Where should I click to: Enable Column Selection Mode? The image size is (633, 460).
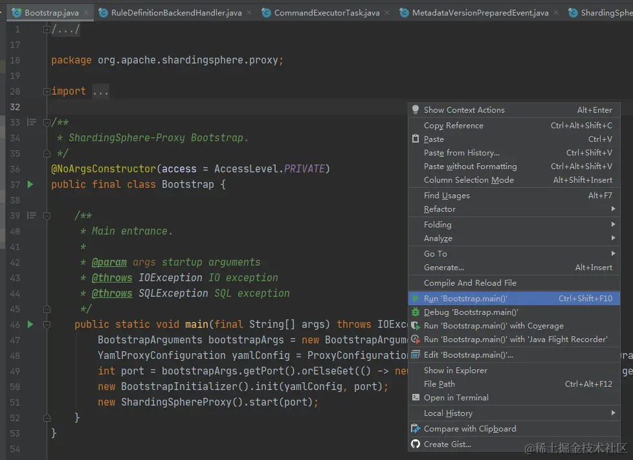tap(514, 180)
